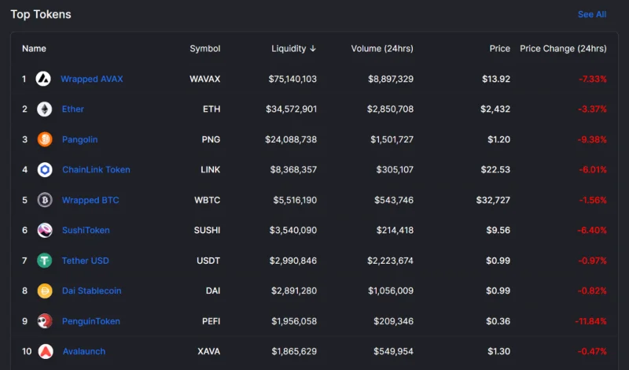Open the Ether token link

[x=73, y=109]
